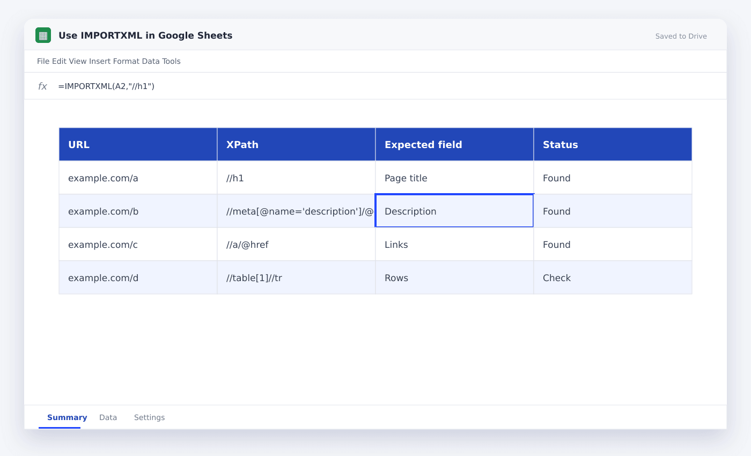Switch to the Data sheet tab
The height and width of the screenshot is (456, 751).
click(x=108, y=417)
